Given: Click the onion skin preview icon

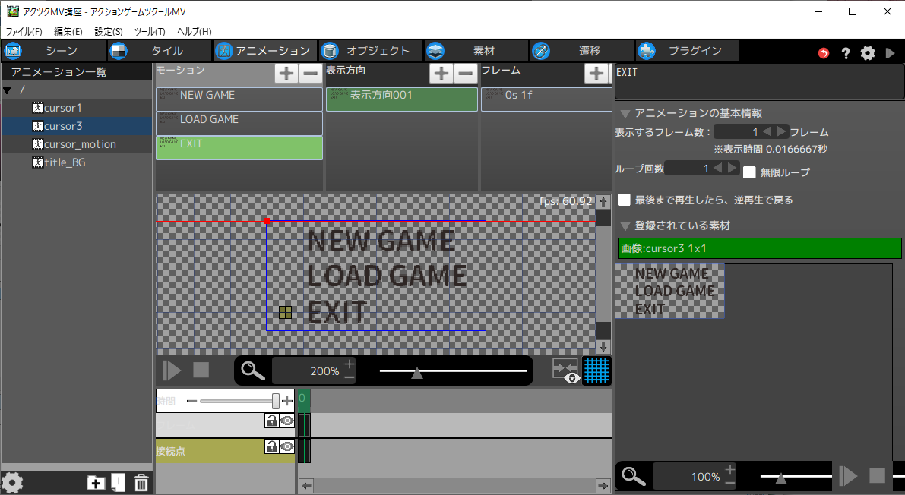Looking at the screenshot, I should click(x=565, y=370).
